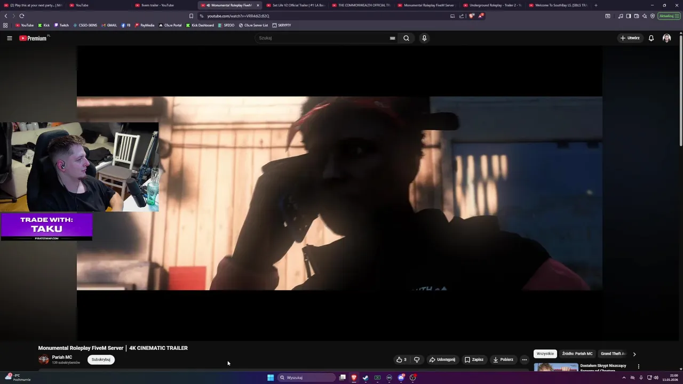Like the video with thumbs up
The height and width of the screenshot is (384, 683).
point(401,359)
